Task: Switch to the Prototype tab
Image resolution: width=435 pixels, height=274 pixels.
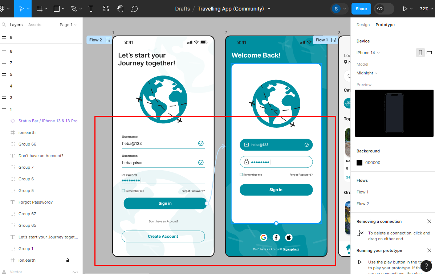Action: (x=385, y=25)
